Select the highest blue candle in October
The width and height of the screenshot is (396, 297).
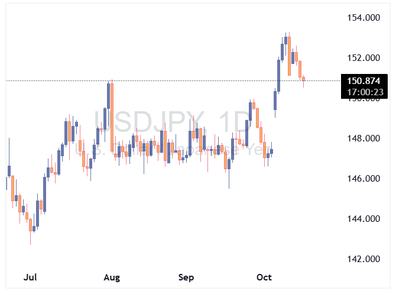pyautogui.click(x=285, y=40)
